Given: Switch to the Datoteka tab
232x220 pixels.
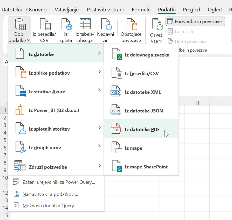Looking at the screenshot, I should [12, 10].
